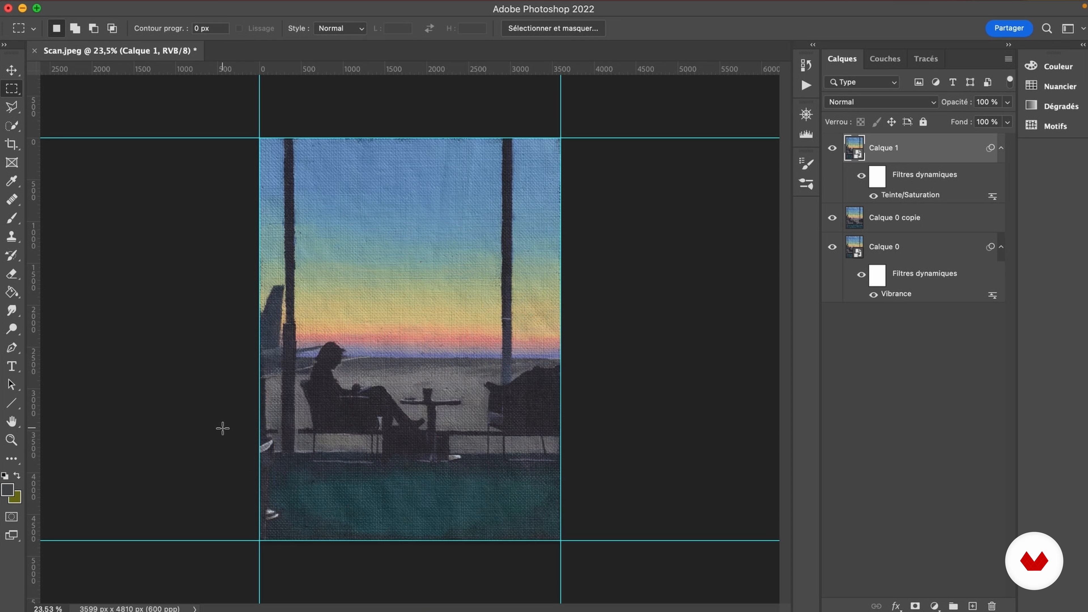The height and width of the screenshot is (612, 1088).
Task: Open the Actions play icon panel
Action: point(806,85)
